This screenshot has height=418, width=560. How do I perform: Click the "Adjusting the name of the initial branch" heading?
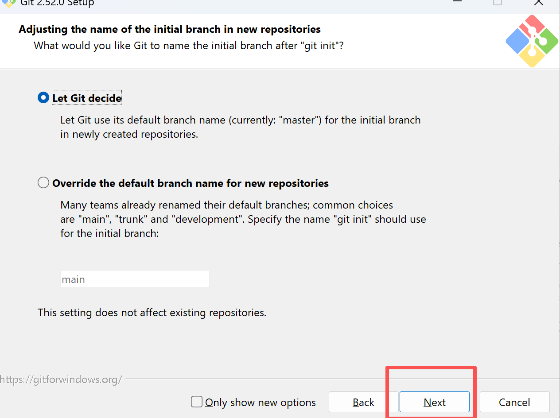click(170, 29)
